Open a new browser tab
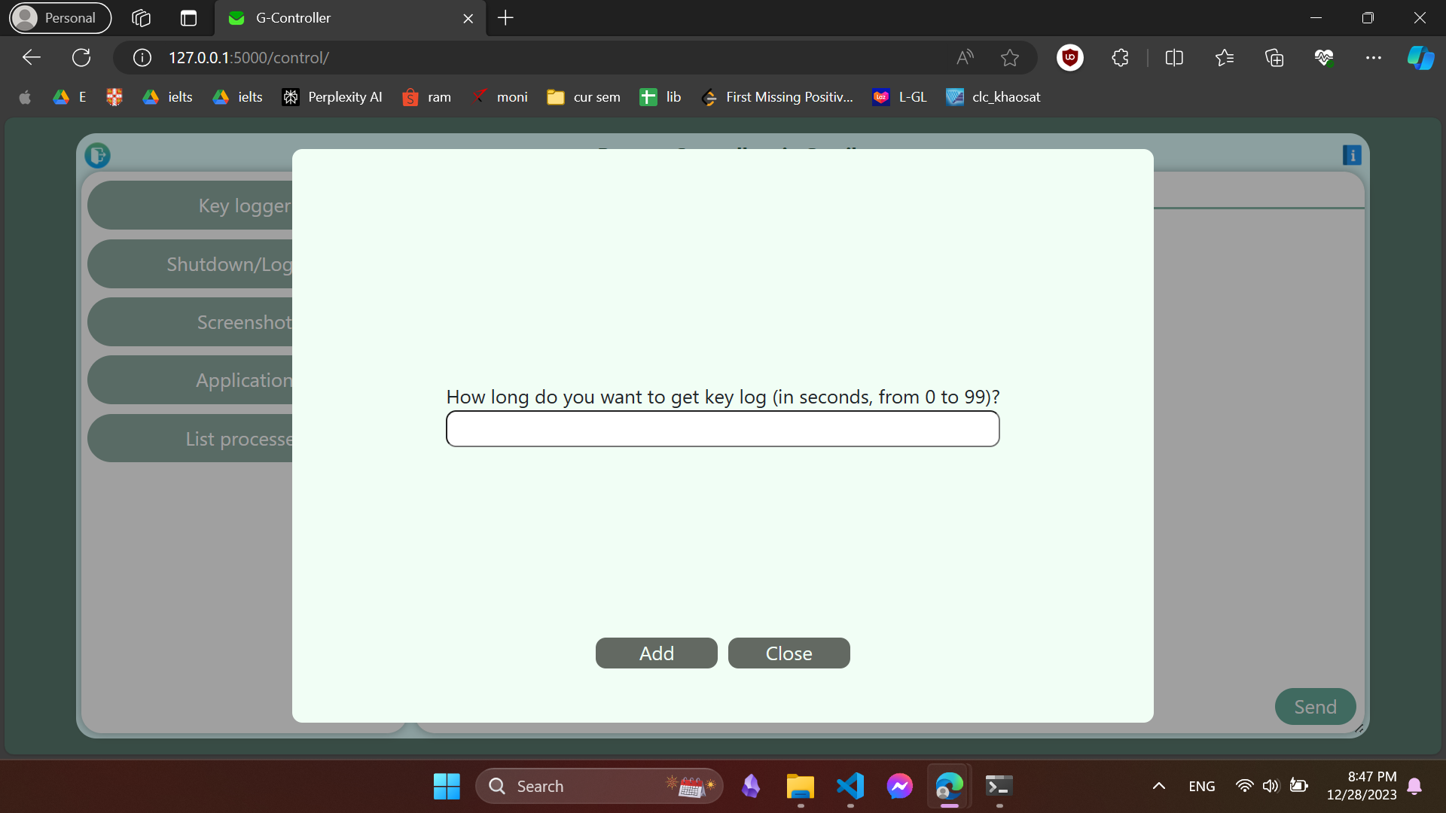 (x=505, y=18)
